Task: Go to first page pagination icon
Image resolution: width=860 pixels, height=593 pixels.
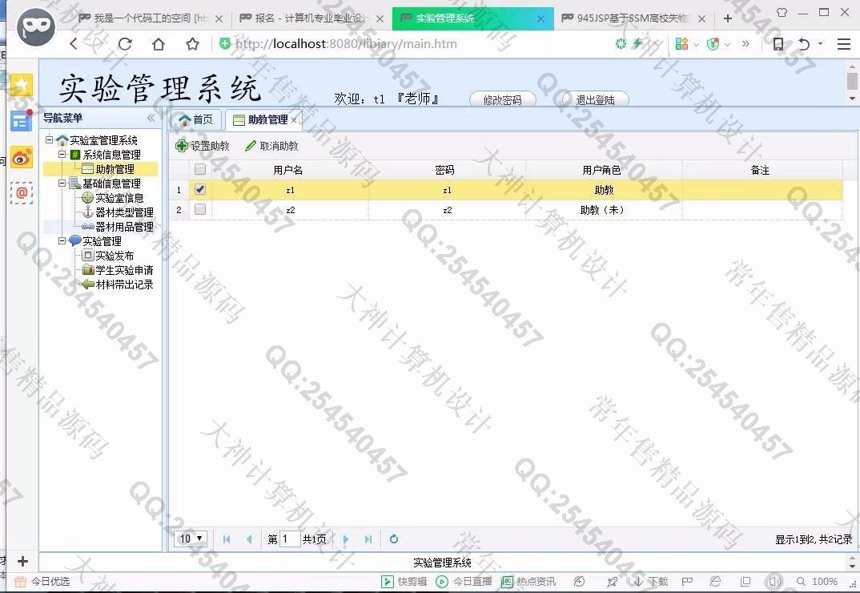Action: [227, 539]
